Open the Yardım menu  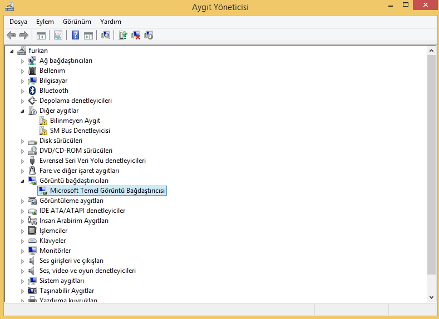pyautogui.click(x=111, y=22)
